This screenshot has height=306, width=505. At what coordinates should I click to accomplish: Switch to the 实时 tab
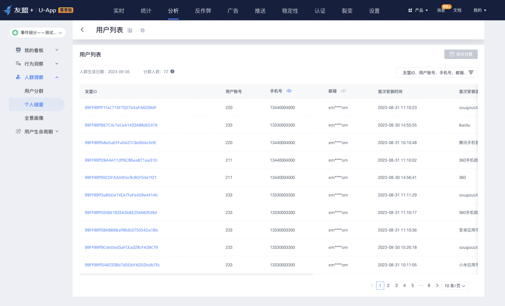click(x=119, y=11)
